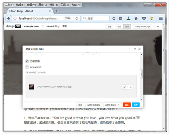Open the hamburger menu icon in Firefox
This screenshot has width=170, height=135.
(x=161, y=18)
